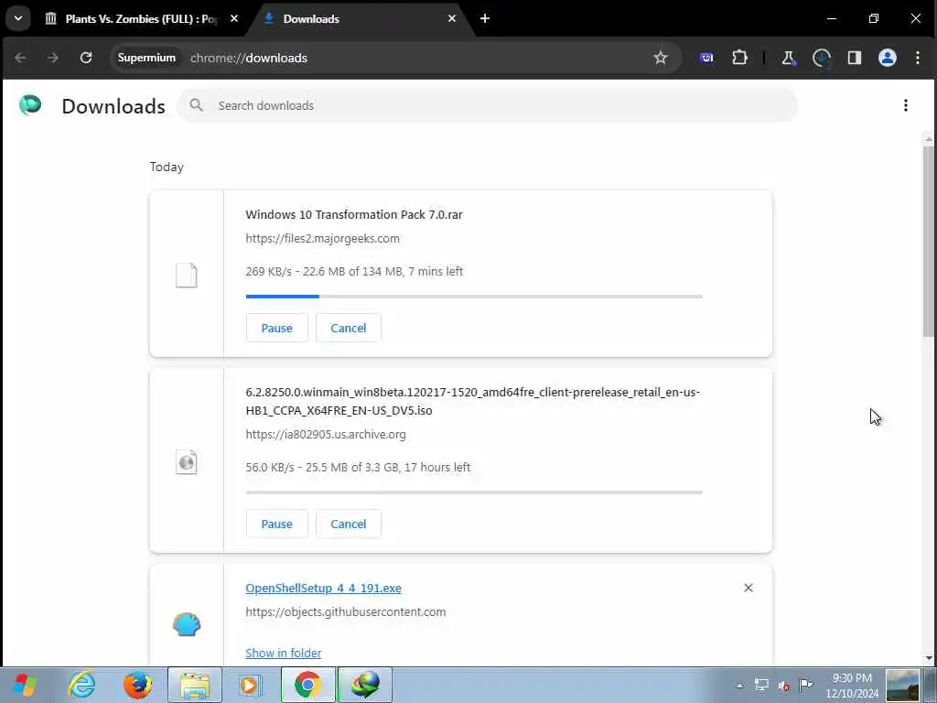Close the Plants Vs. Zombies tab
The height and width of the screenshot is (703, 937).
[x=234, y=18]
